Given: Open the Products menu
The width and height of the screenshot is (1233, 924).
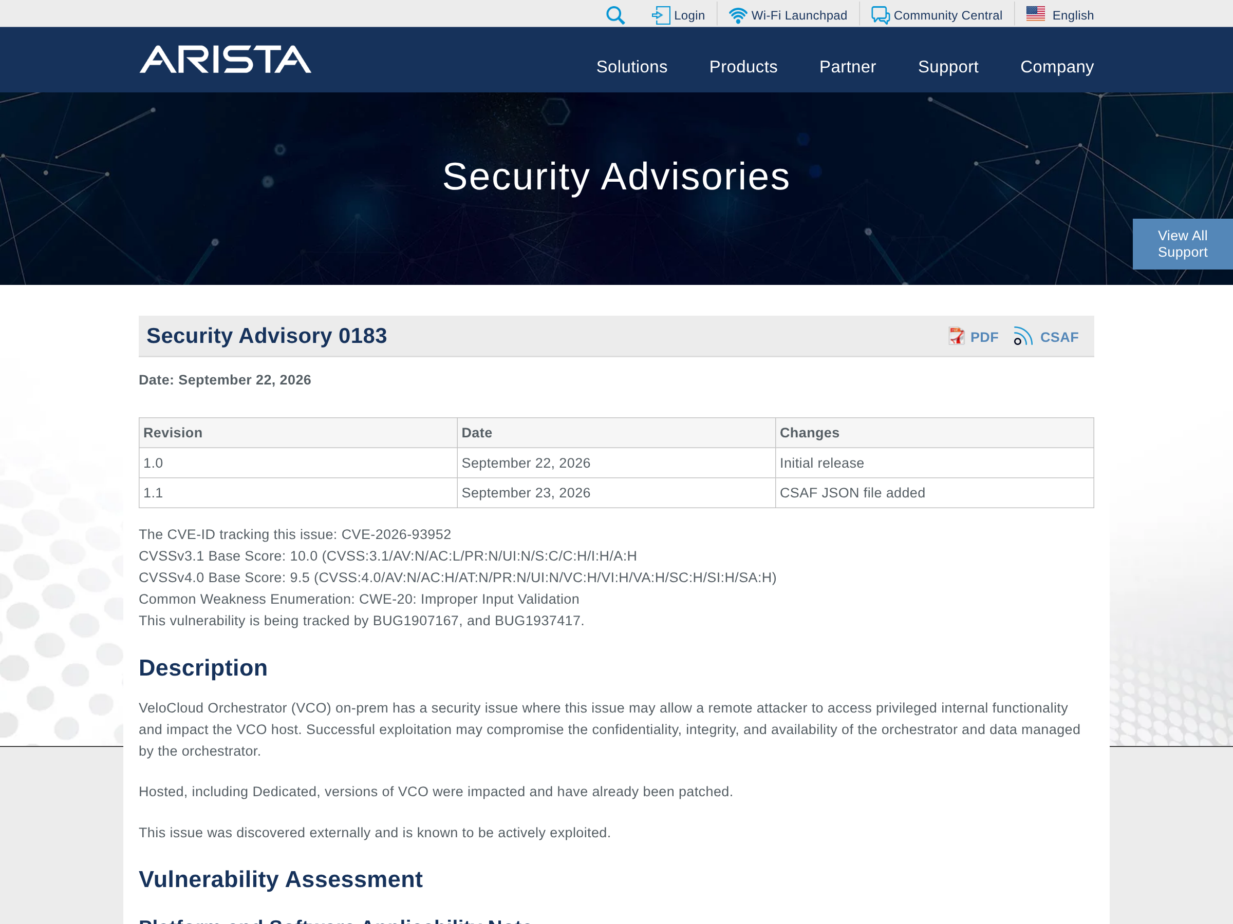Looking at the screenshot, I should [743, 67].
